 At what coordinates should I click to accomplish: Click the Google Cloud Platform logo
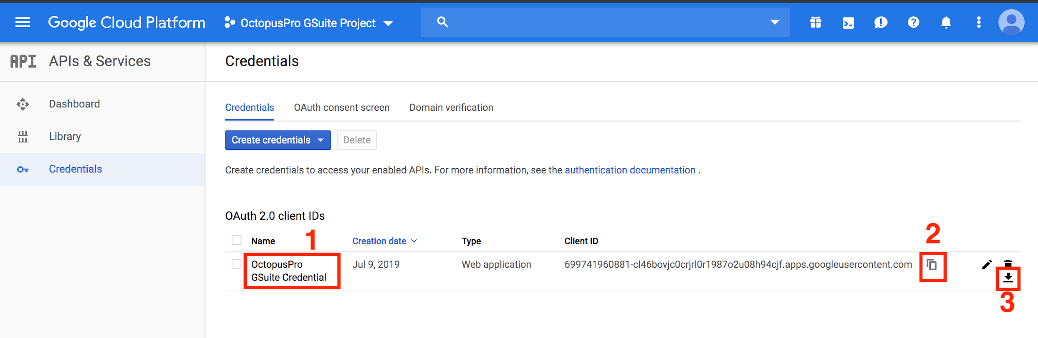click(x=126, y=22)
